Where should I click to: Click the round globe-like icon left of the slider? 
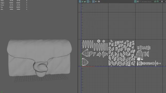[x=155, y=2]
